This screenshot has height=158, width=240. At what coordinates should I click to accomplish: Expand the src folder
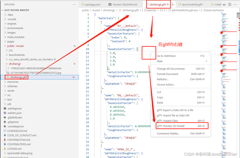(x=5, y=95)
